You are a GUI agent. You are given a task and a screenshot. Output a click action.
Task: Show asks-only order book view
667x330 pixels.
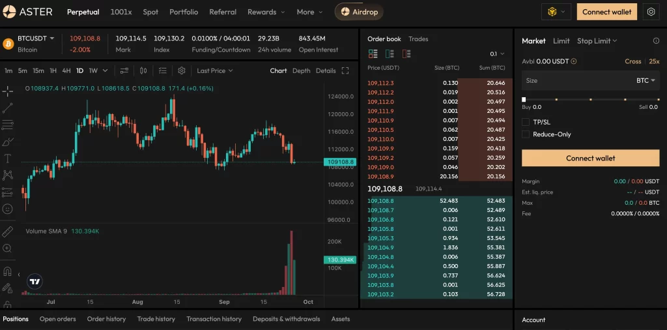pos(406,53)
